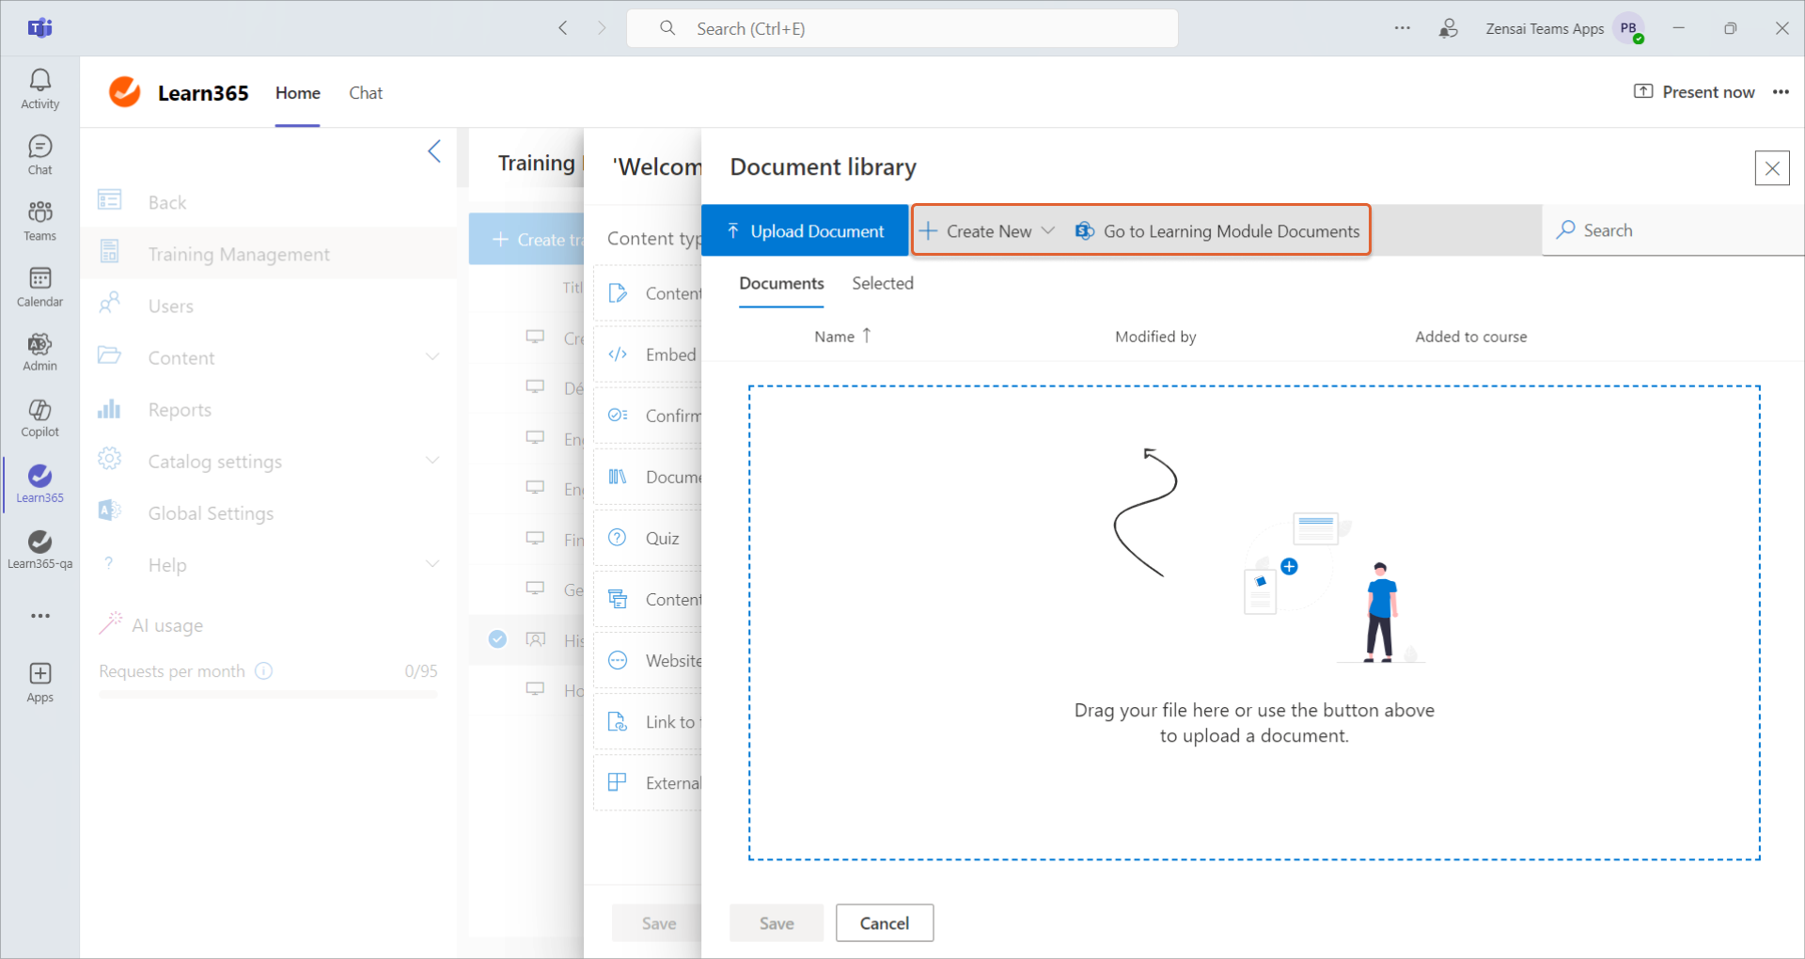
Task: Click Go to Learning Module Documents
Action: click(1218, 231)
